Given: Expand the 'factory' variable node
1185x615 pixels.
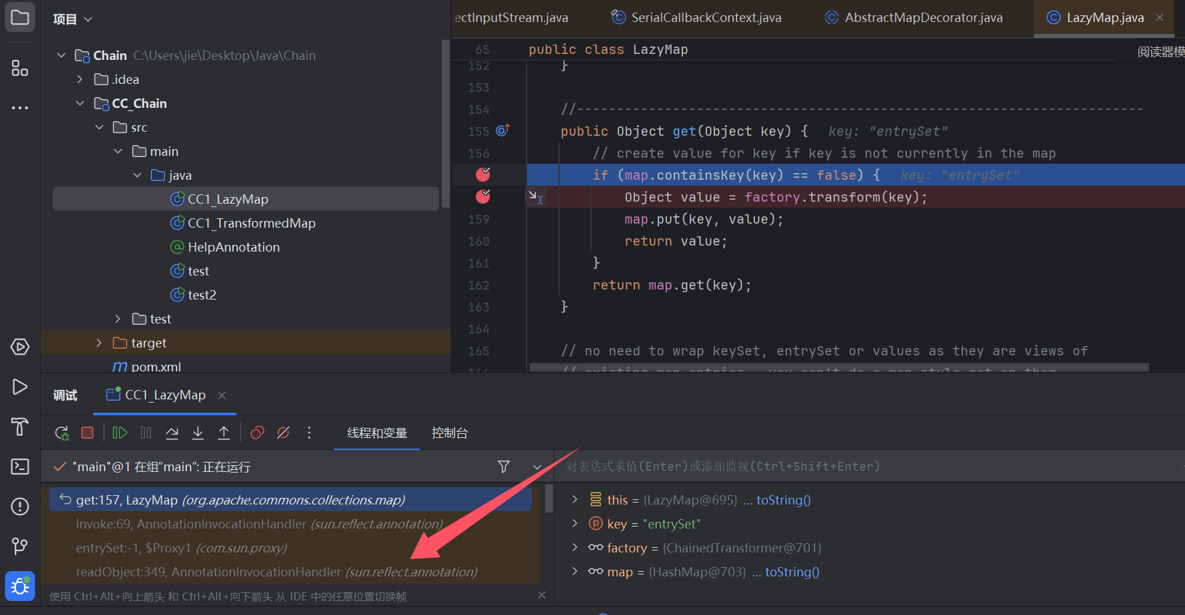Looking at the screenshot, I should point(575,548).
